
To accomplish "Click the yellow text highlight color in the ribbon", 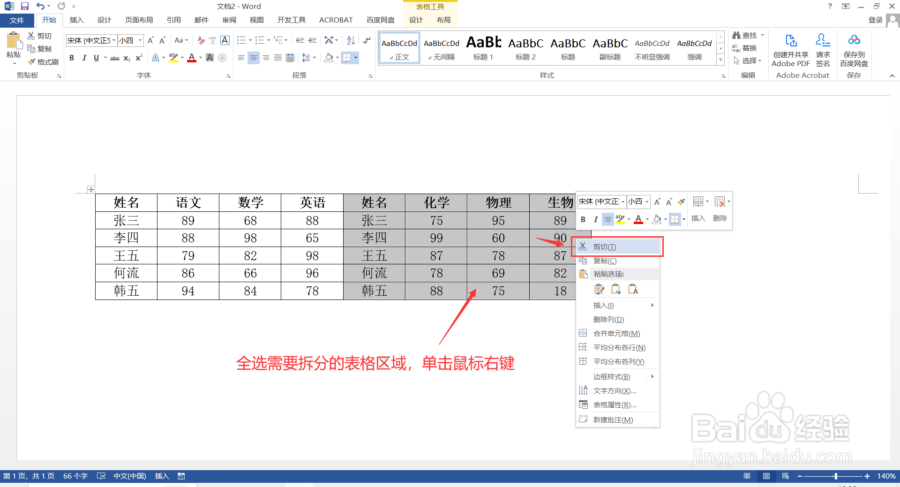I will click(x=173, y=58).
